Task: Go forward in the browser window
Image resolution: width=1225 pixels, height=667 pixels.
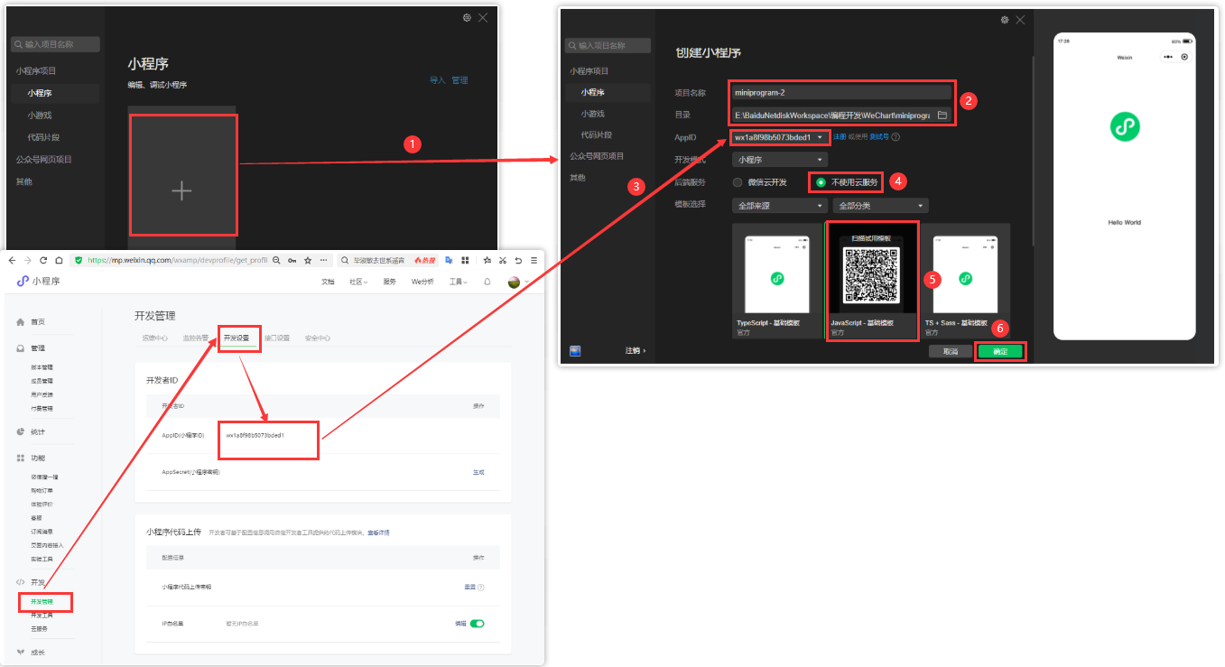Action: pos(28,260)
